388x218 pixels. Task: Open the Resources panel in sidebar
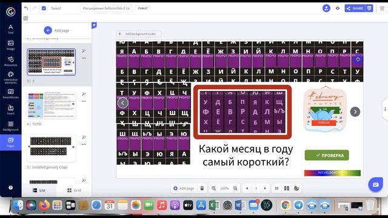[x=11, y=61]
